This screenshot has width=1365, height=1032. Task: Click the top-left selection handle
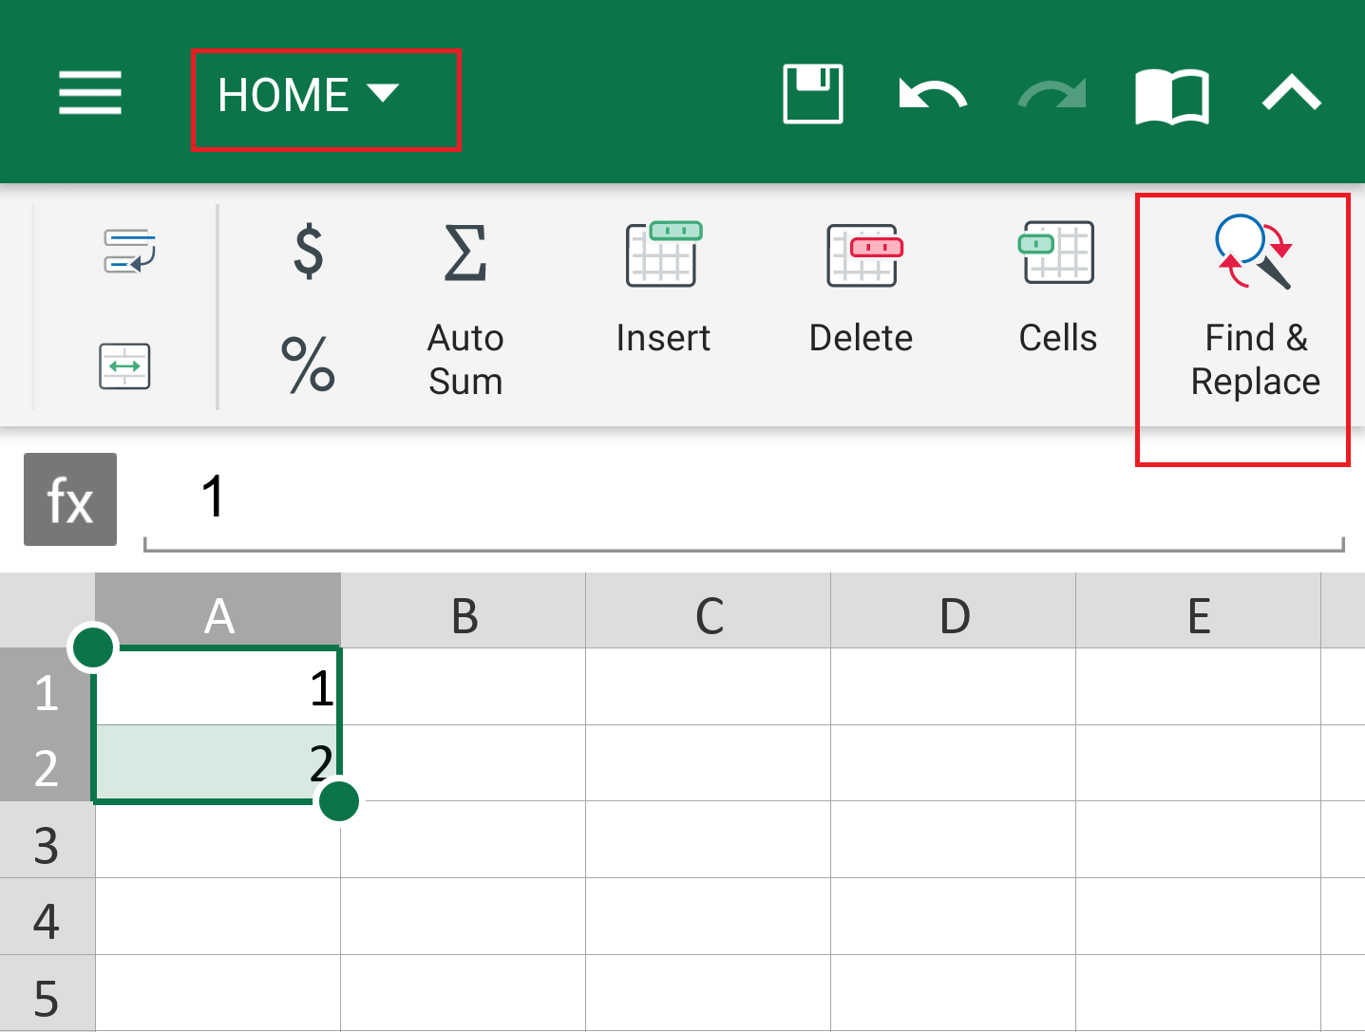point(93,647)
